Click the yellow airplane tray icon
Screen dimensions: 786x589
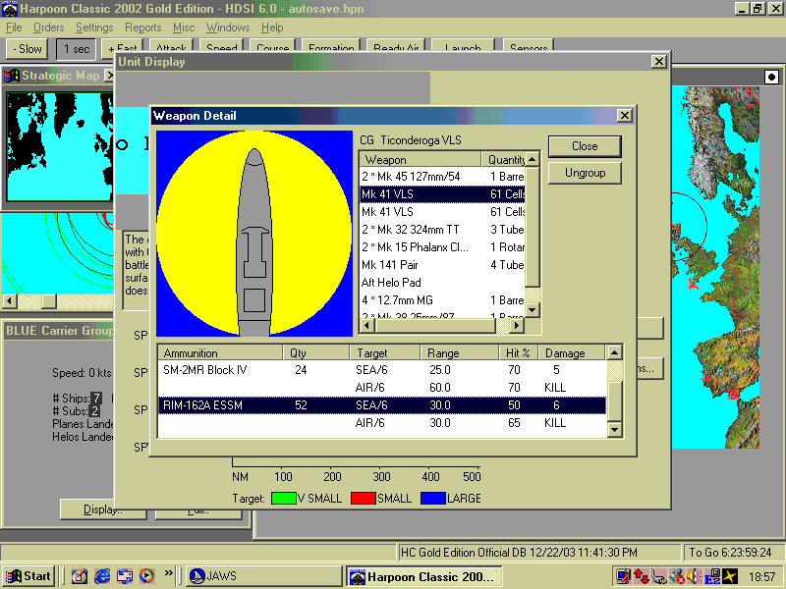[x=730, y=576]
